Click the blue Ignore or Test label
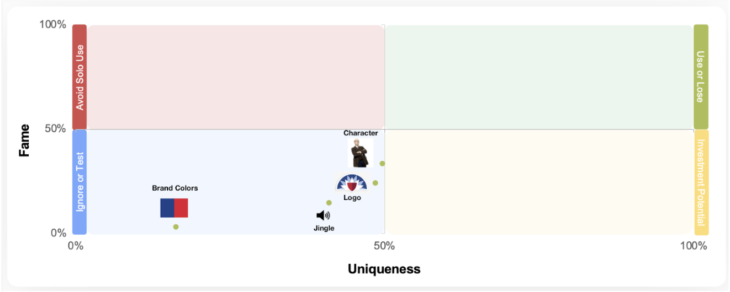Image resolution: width=730 pixels, height=292 pixels. click(x=80, y=182)
